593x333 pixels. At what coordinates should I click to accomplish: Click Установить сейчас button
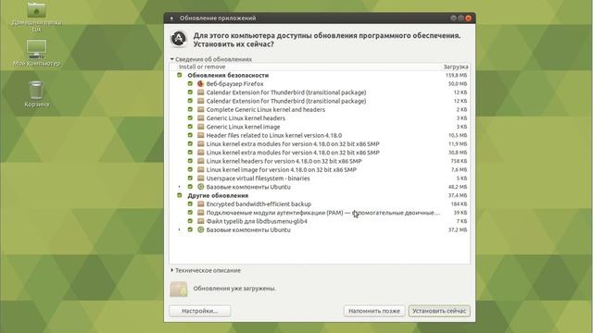(x=439, y=311)
